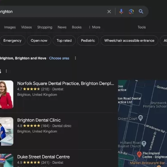Screen dimensions: 167x167
Task: Click the 4.7 star rating with 218 reviews
Action: [x=33, y=89]
